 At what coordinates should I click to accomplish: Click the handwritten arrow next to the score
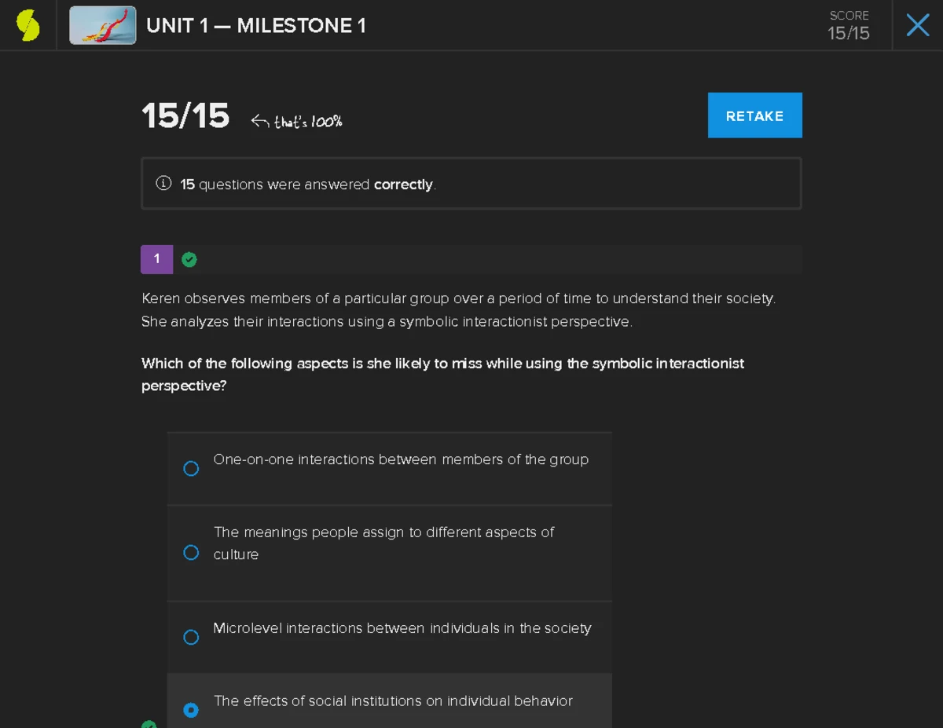[259, 118]
